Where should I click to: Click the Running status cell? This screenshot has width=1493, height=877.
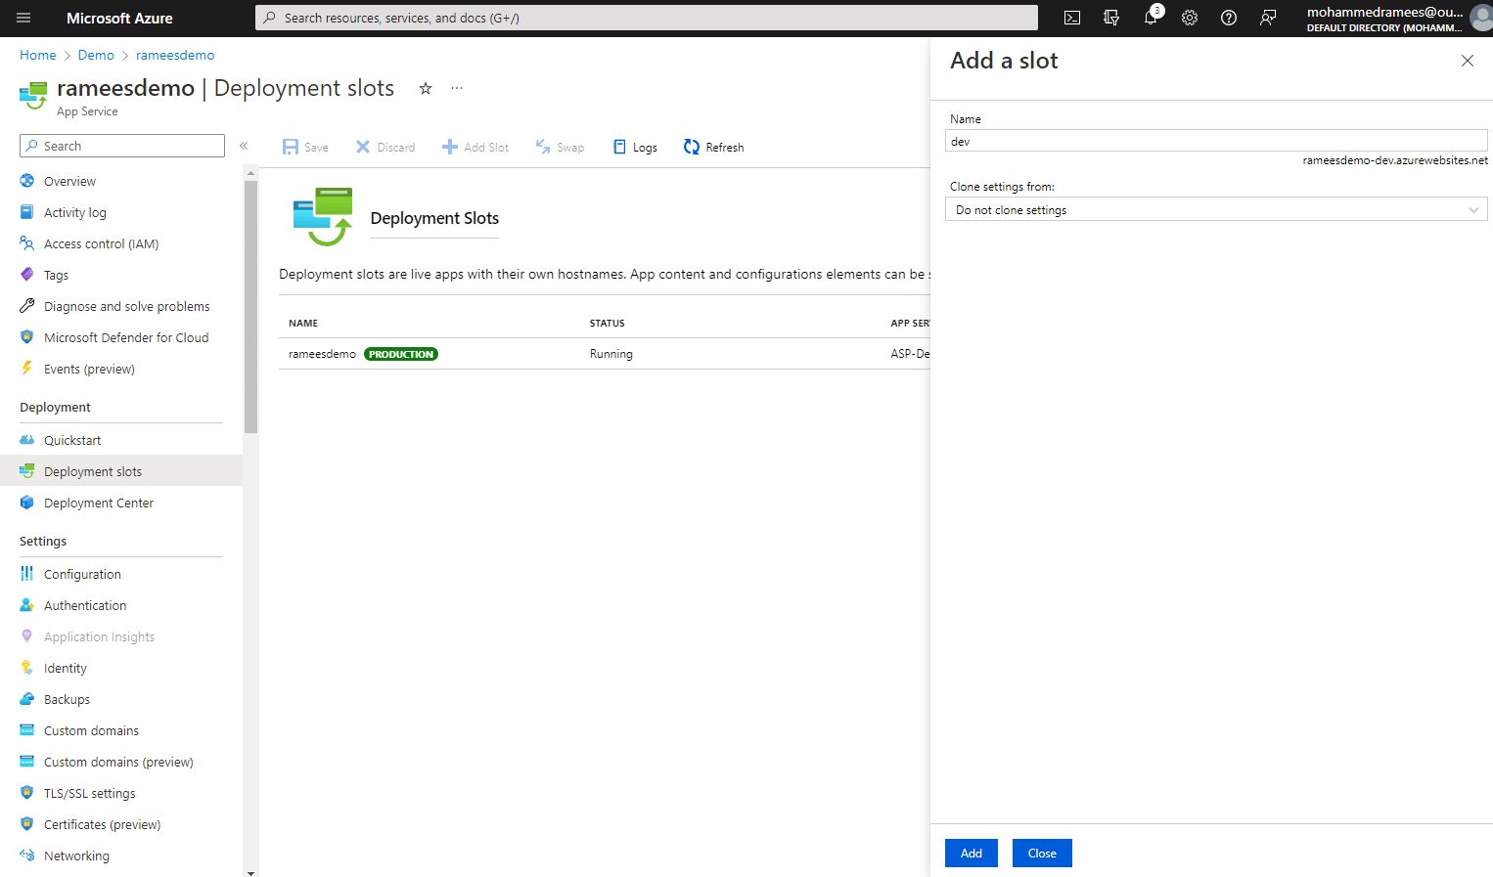[611, 354]
